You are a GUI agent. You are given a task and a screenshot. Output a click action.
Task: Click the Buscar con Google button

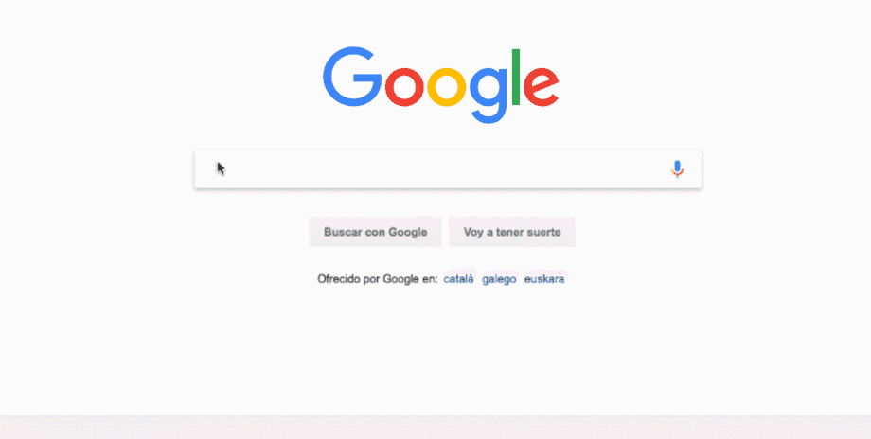[x=376, y=232]
